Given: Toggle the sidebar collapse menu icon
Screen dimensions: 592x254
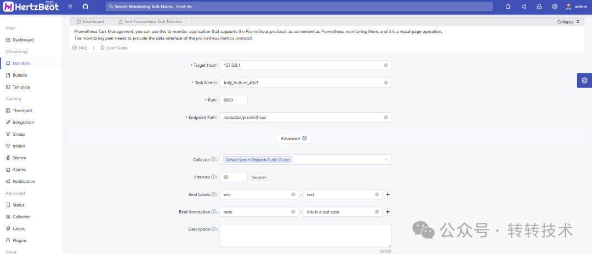Looking at the screenshot, I should tap(70, 7).
